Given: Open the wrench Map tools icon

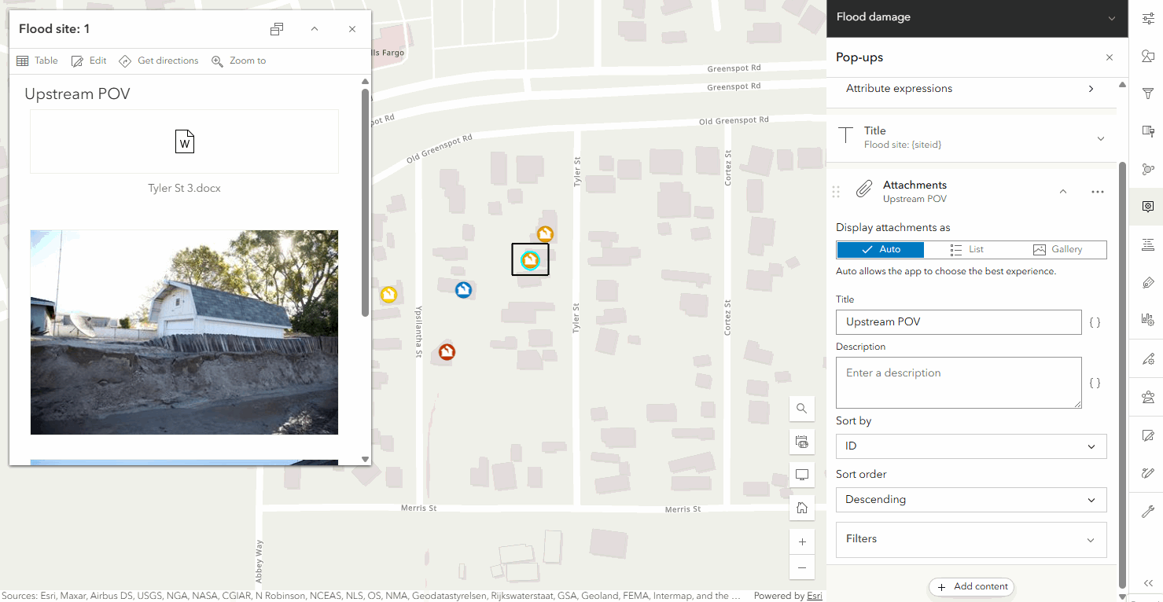Looking at the screenshot, I should (x=1147, y=512).
